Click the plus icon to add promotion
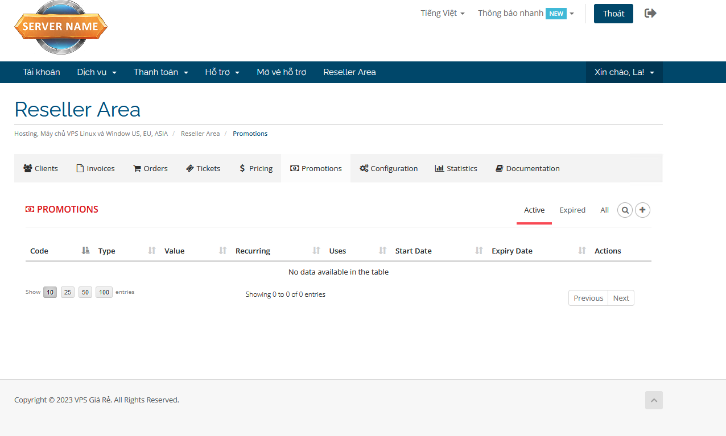Image resolution: width=726 pixels, height=436 pixels. click(642, 210)
